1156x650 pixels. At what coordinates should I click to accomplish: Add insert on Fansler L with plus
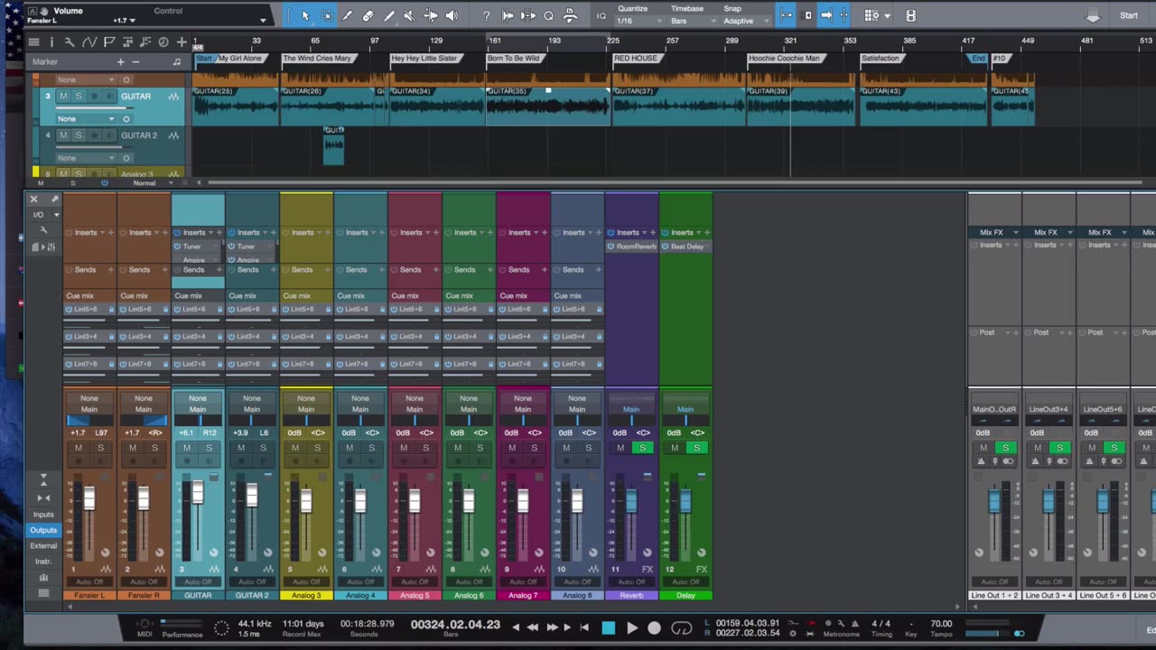[x=111, y=232]
